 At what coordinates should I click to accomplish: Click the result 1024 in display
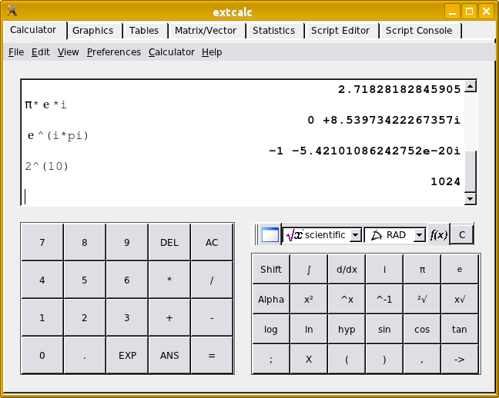click(445, 181)
